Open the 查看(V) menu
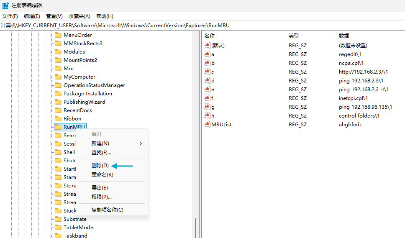 pyautogui.click(x=54, y=16)
